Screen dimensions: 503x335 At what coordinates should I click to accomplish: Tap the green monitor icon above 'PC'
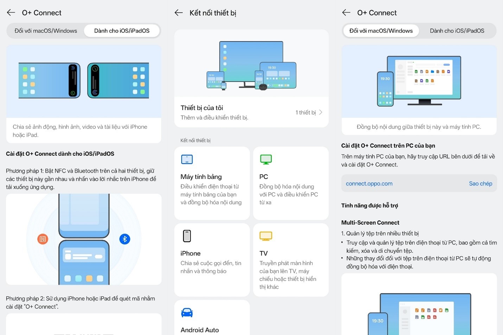[x=266, y=159]
